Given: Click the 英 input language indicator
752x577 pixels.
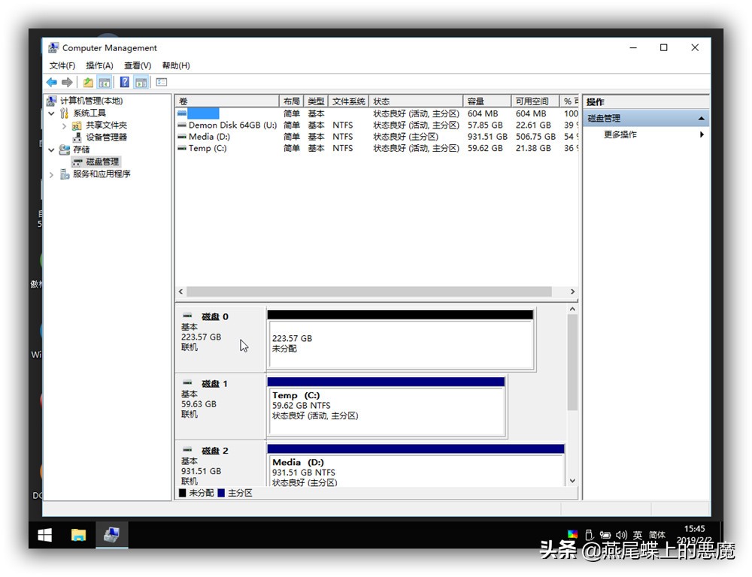Looking at the screenshot, I should coord(638,535).
